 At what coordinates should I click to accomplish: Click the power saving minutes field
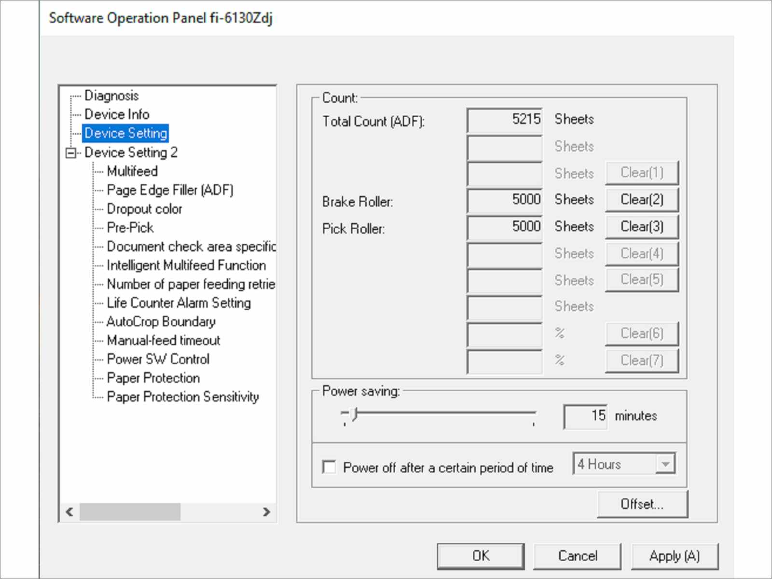(x=585, y=416)
